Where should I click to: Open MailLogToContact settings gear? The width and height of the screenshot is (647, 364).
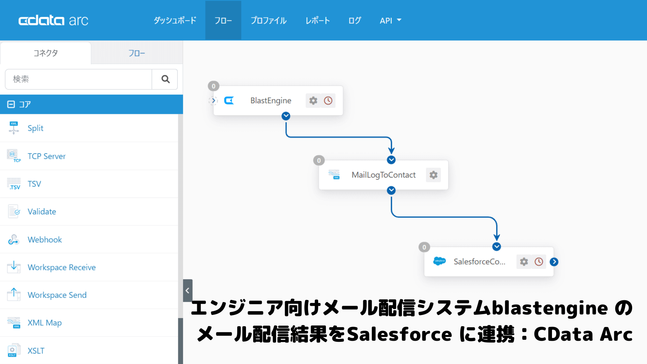point(433,175)
